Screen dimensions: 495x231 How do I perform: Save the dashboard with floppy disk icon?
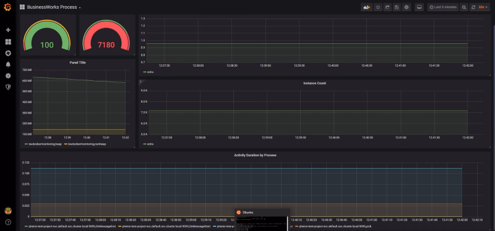(397, 7)
